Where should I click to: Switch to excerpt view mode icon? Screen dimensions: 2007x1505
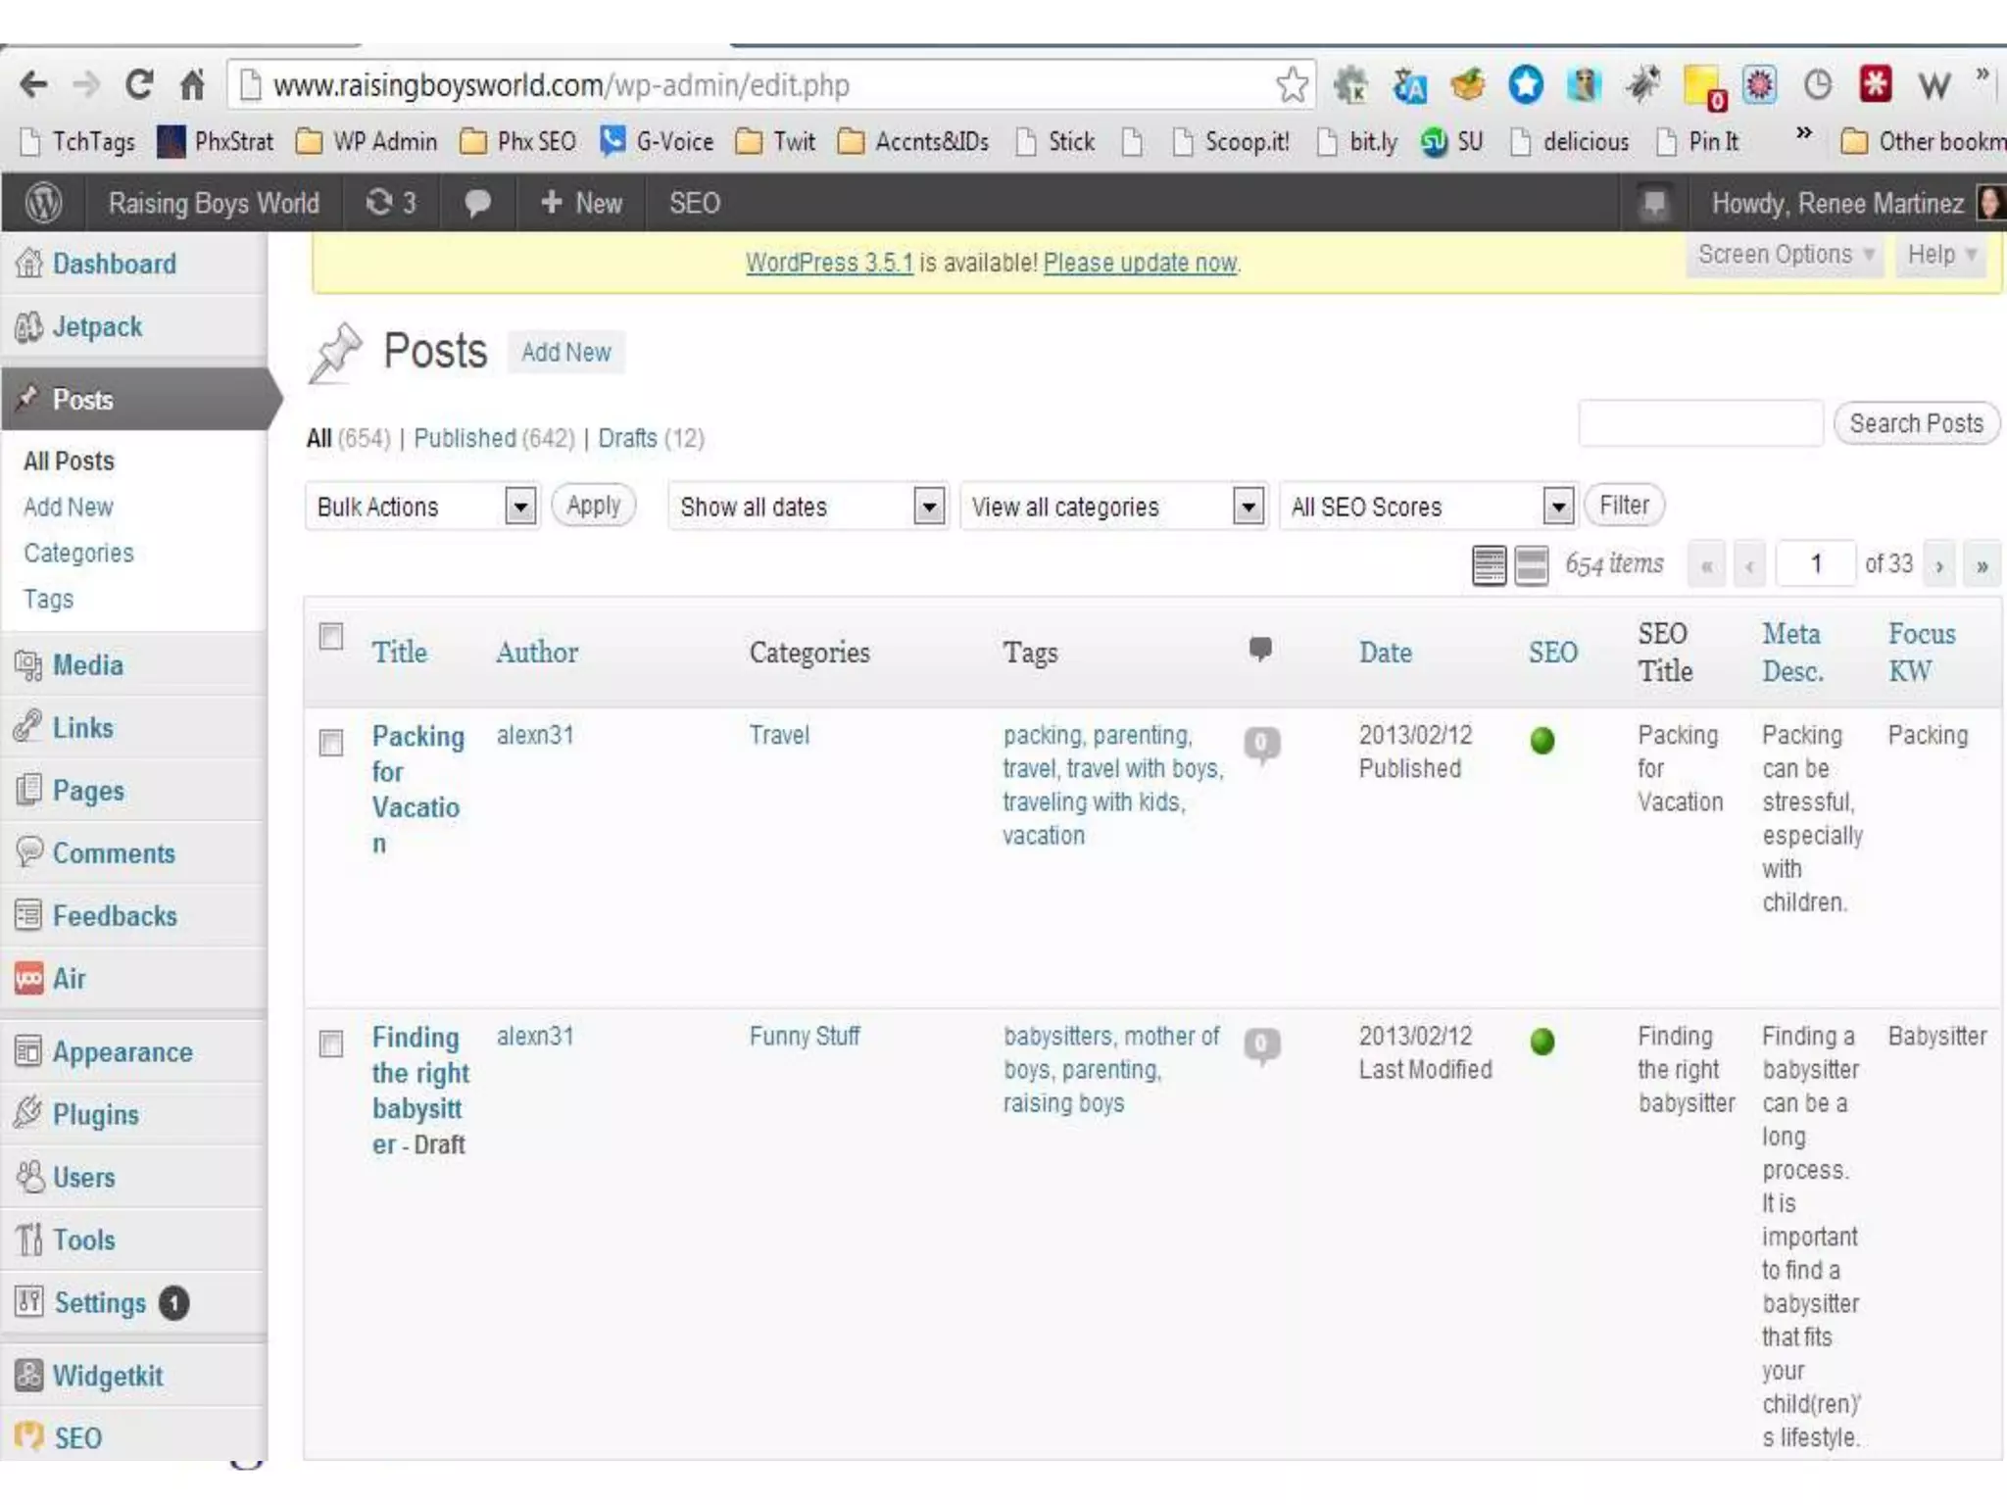[1531, 565]
